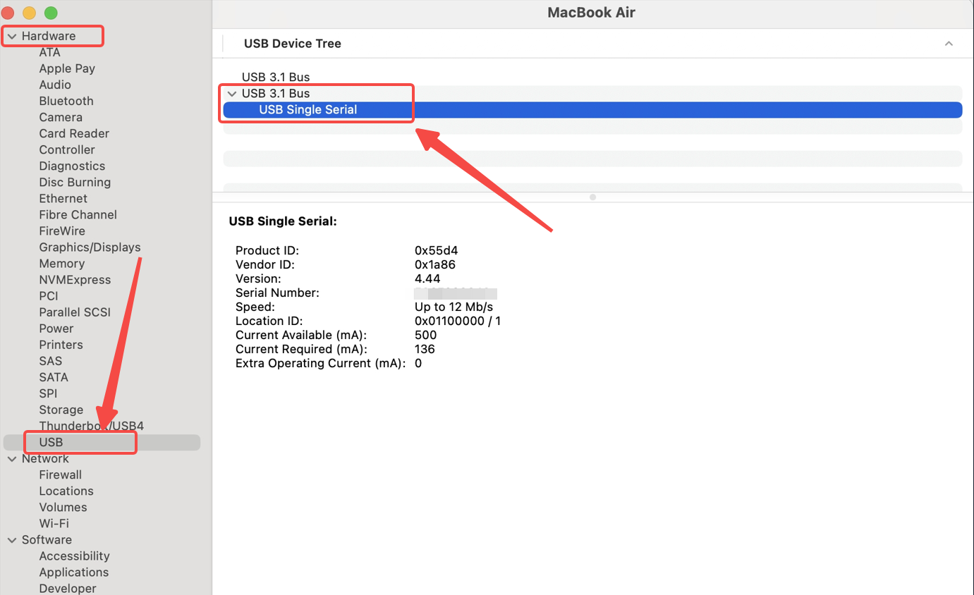Click the Product ID value 0x55d4
Screen dimensions: 974x595
pyautogui.click(x=436, y=250)
